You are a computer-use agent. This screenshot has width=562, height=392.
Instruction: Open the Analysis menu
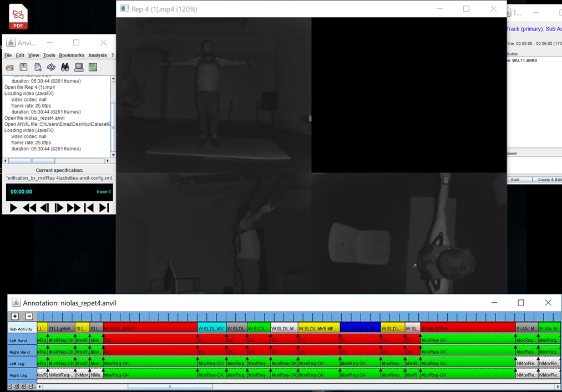[97, 55]
